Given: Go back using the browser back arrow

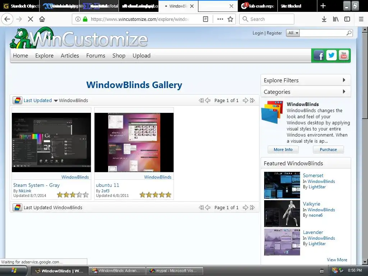Looking at the screenshot, I should 7,19.
